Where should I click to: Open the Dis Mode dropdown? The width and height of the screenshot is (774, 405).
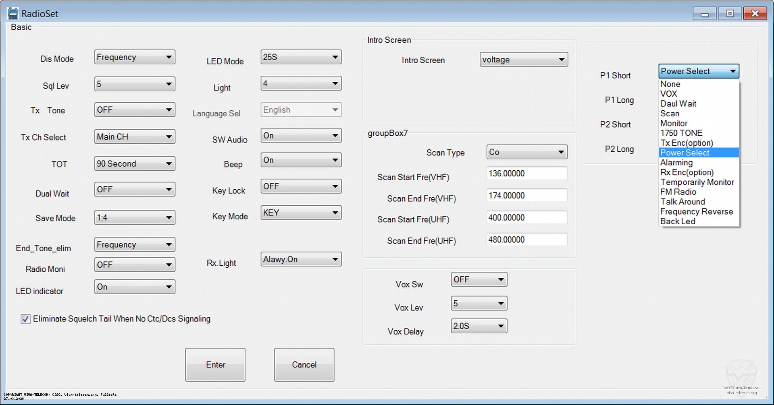pyautogui.click(x=134, y=57)
